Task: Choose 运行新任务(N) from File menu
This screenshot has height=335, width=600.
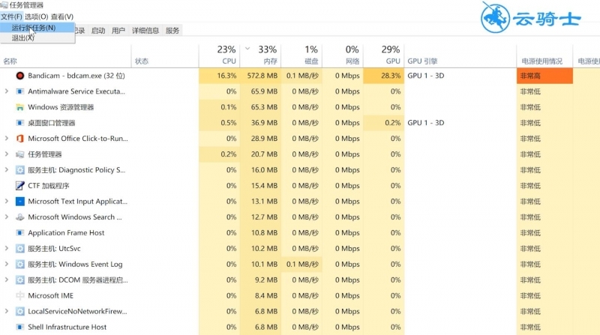Action: click(x=37, y=28)
